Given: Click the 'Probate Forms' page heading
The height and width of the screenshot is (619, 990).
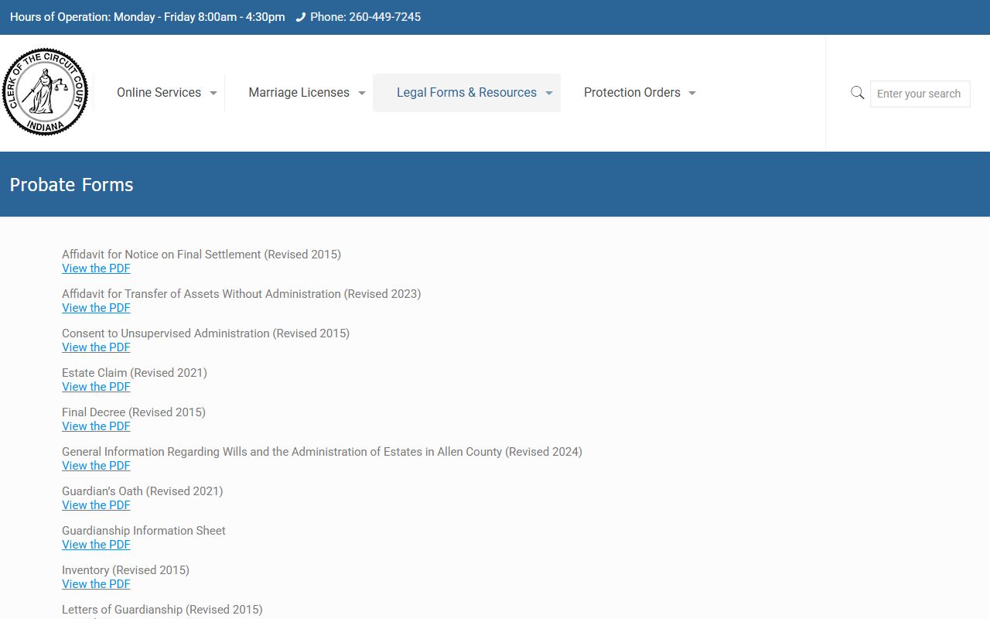Looking at the screenshot, I should (x=71, y=185).
